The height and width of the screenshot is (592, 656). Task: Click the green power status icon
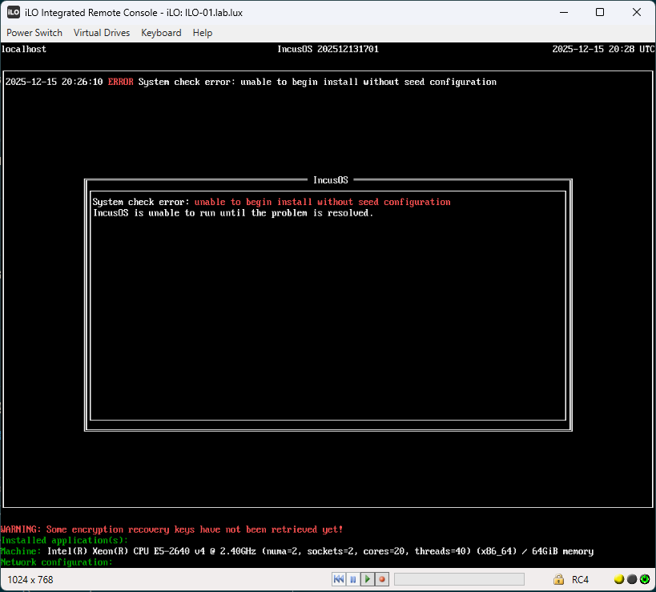click(644, 579)
